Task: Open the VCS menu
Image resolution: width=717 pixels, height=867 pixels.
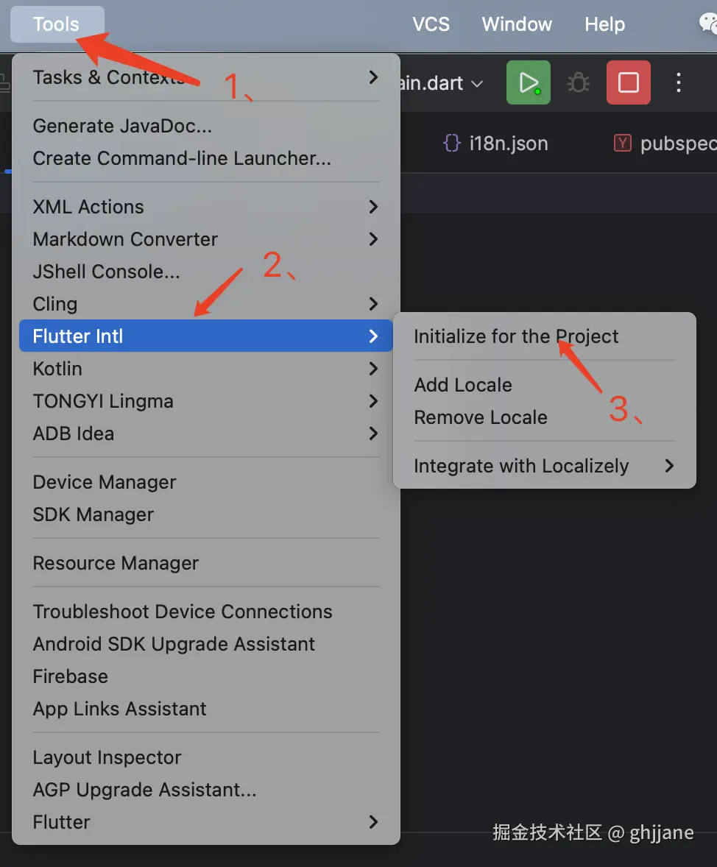Action: [x=431, y=24]
